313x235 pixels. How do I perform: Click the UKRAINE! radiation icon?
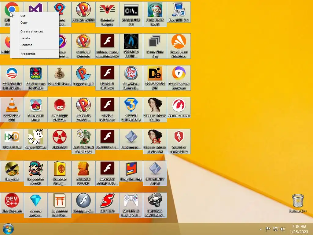click(x=60, y=139)
